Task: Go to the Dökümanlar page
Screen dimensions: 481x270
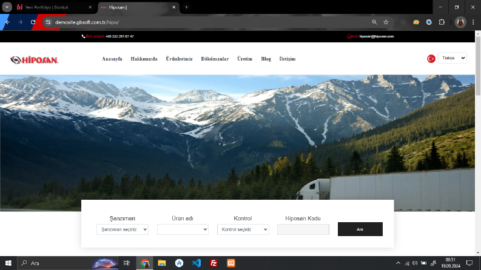Action: [x=215, y=59]
